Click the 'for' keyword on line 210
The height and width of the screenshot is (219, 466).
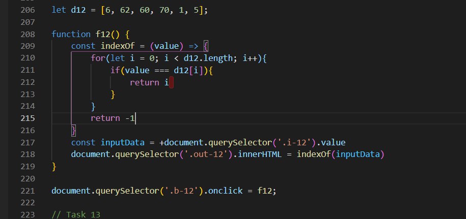[x=98, y=58]
